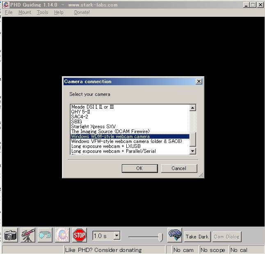Click the No cal status field

[247, 250]
